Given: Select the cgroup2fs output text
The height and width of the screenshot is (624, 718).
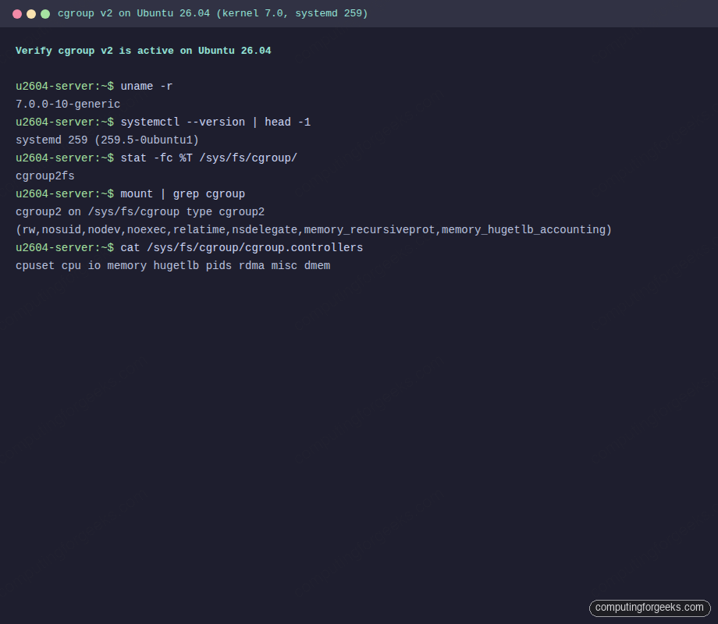Looking at the screenshot, I should point(44,175).
